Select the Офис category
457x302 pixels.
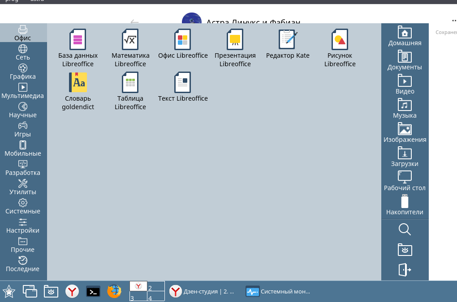(23, 33)
